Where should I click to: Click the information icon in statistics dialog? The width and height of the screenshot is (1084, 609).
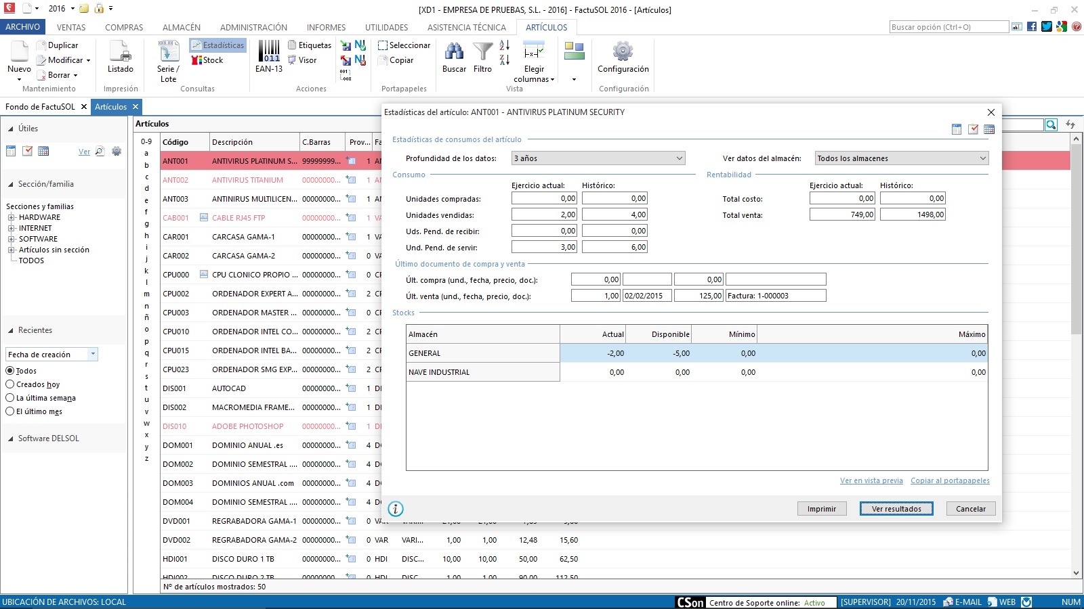(x=396, y=509)
